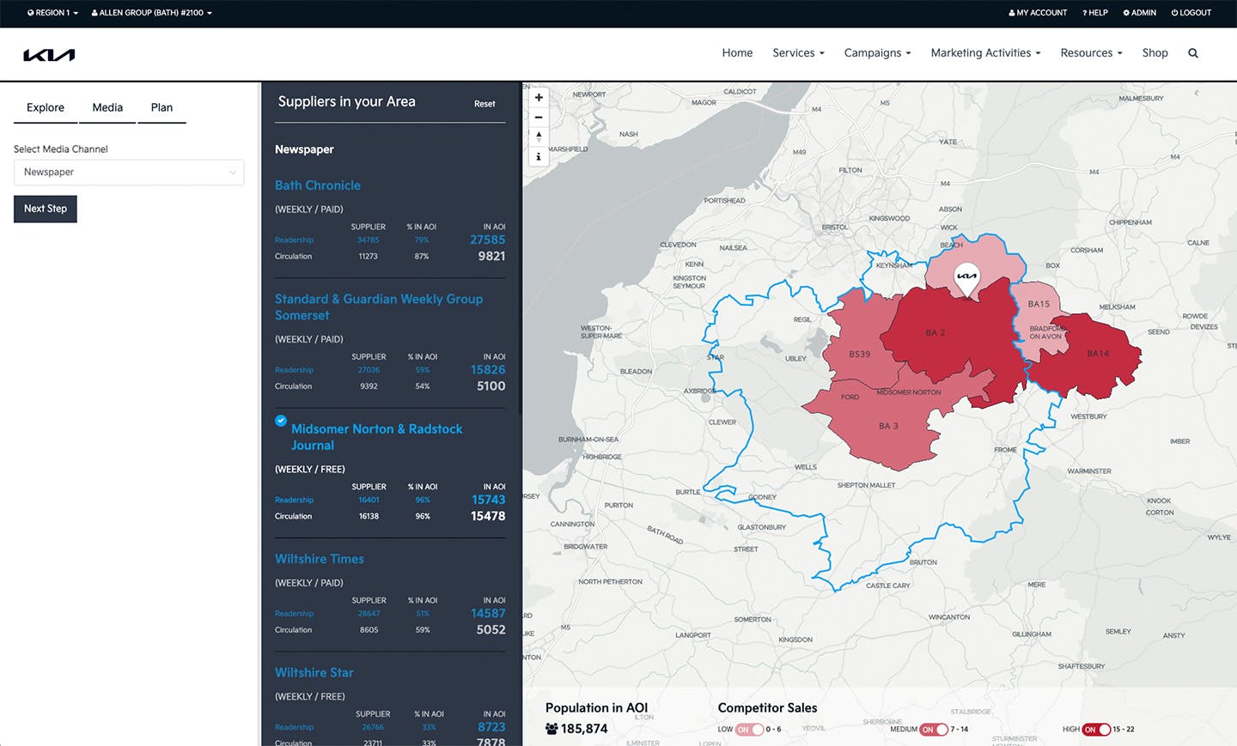Click the Newspaper section heading

[304, 149]
